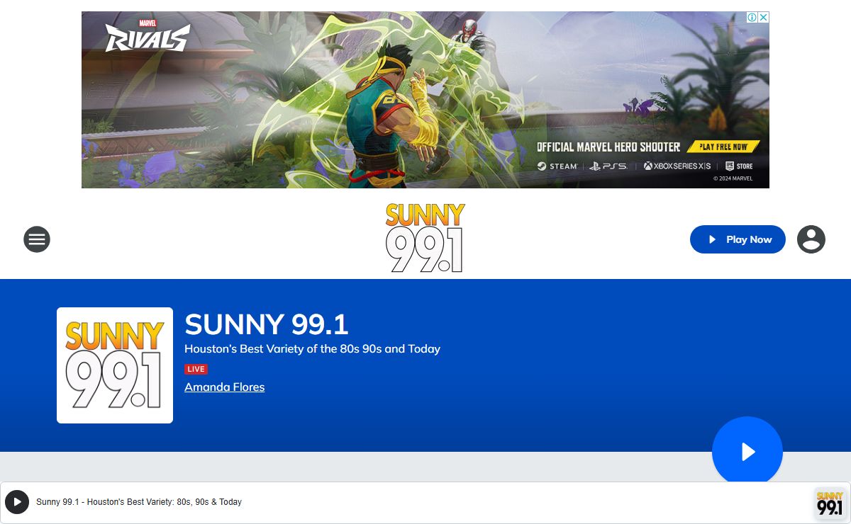Click the Sunny 99.1 station artwork thumbnail
This screenshot has width=851, height=524.
(x=115, y=365)
